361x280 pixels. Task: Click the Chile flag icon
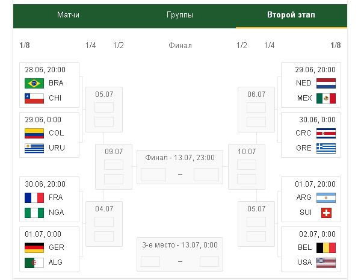(x=34, y=98)
